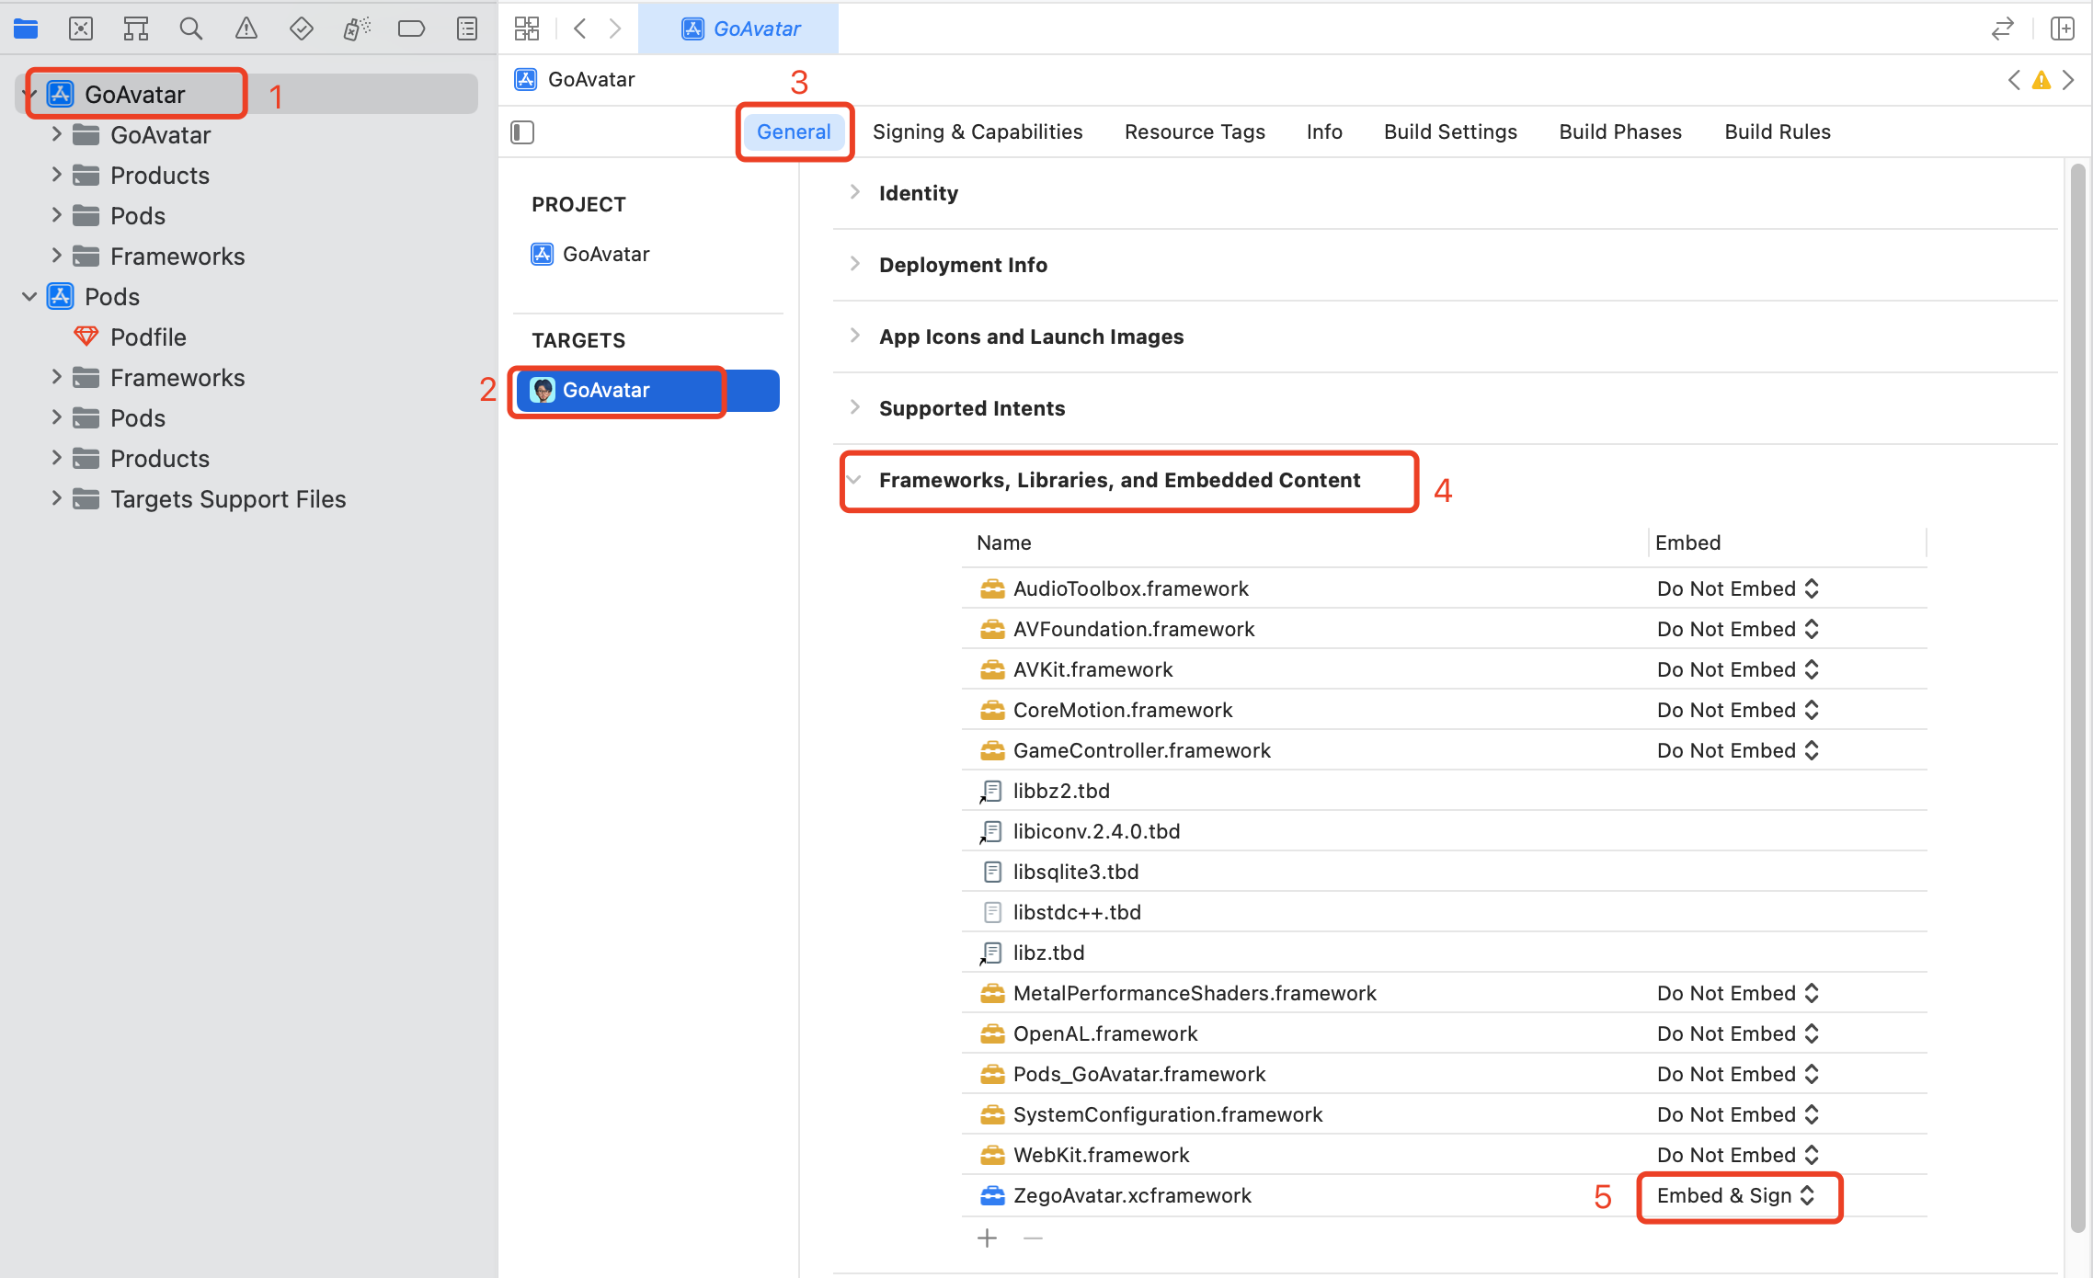Select Podfile in the navigator
The height and width of the screenshot is (1278, 2093).
pyautogui.click(x=148, y=337)
